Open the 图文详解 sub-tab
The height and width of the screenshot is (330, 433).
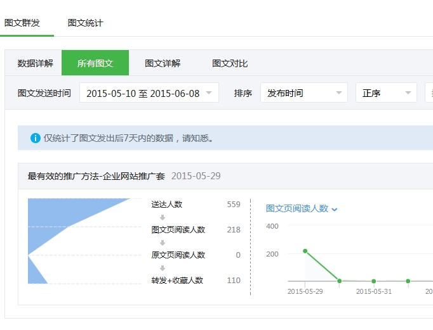coord(163,63)
